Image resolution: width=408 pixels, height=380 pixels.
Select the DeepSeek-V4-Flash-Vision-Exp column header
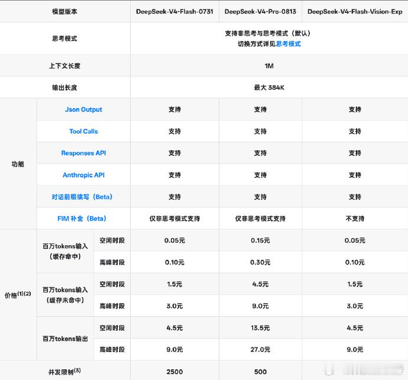point(355,11)
